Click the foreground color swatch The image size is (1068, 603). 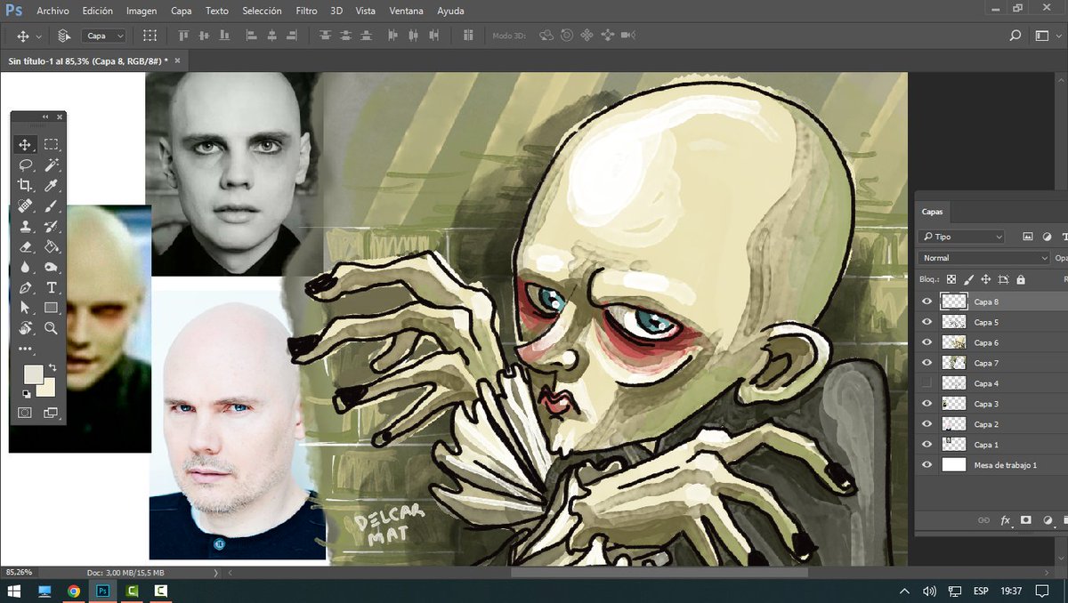pyautogui.click(x=32, y=374)
